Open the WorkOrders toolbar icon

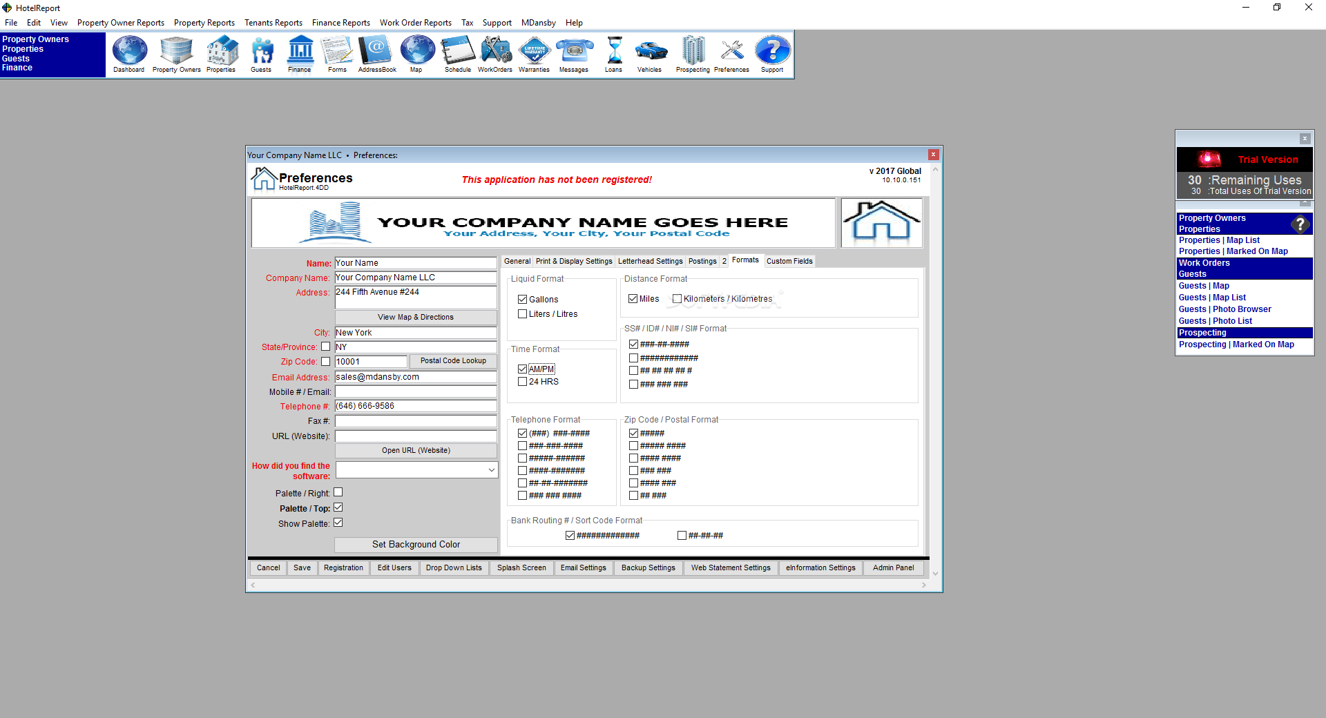coord(495,54)
